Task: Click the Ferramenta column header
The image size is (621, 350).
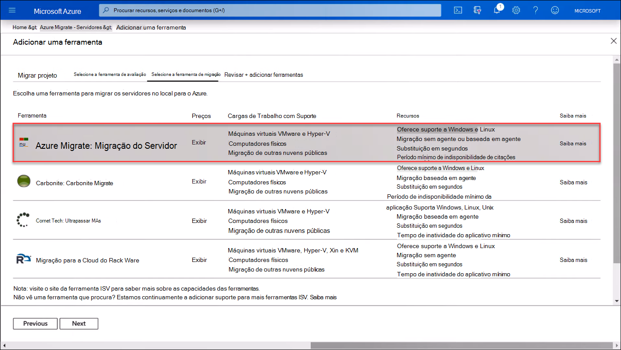Action: [x=32, y=115]
